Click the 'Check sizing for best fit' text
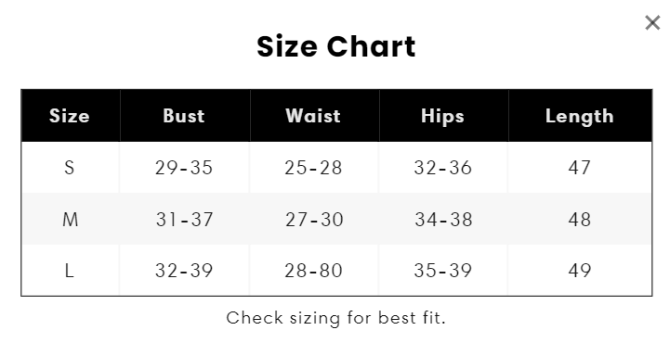The height and width of the screenshot is (343, 670). coord(335,318)
